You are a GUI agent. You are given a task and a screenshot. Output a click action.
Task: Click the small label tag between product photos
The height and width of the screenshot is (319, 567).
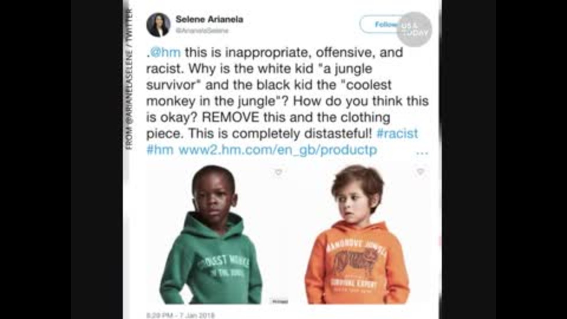click(279, 301)
